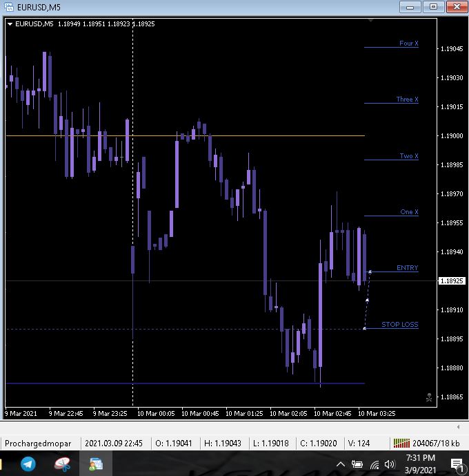This screenshot has height=476, width=469.
Task: Click the battery power tray icon
Action: click(x=357, y=464)
